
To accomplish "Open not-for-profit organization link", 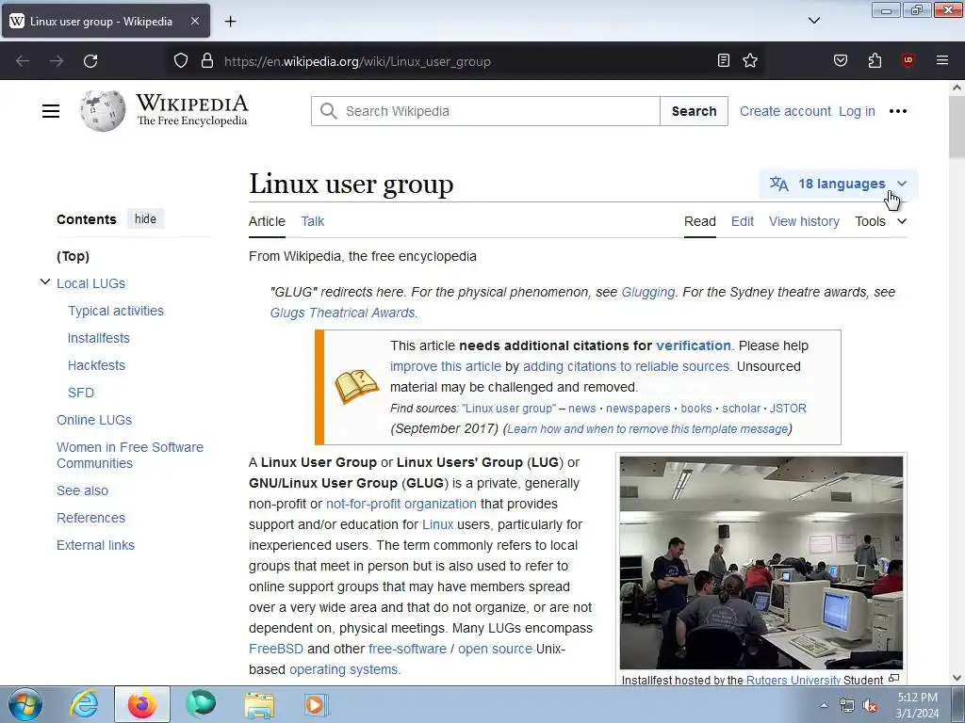I will coord(401,504).
